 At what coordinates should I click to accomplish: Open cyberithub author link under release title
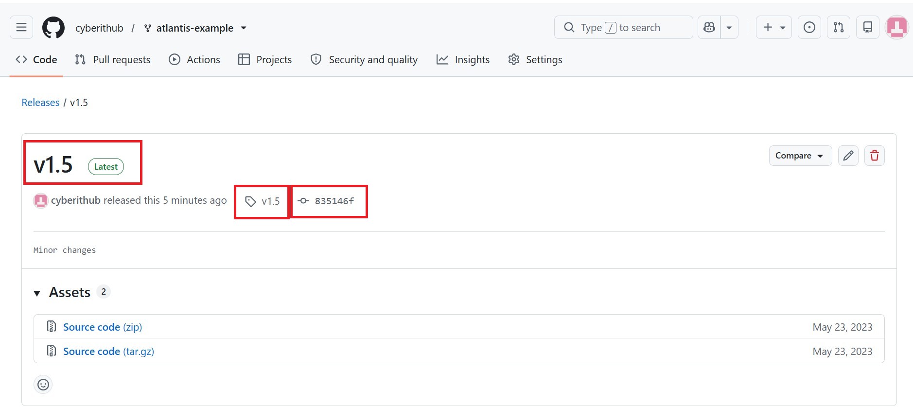76,200
